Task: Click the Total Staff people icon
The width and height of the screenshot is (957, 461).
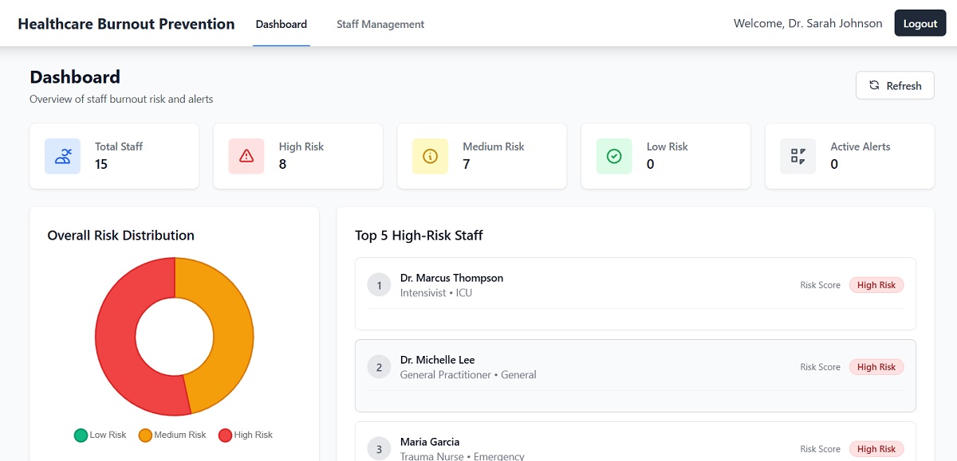Action: point(62,156)
